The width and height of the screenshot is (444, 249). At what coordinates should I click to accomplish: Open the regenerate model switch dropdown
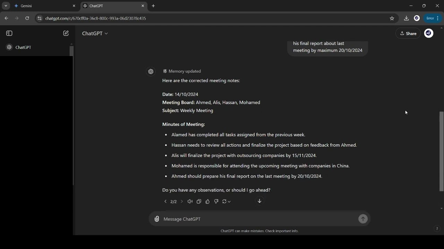tap(226, 201)
